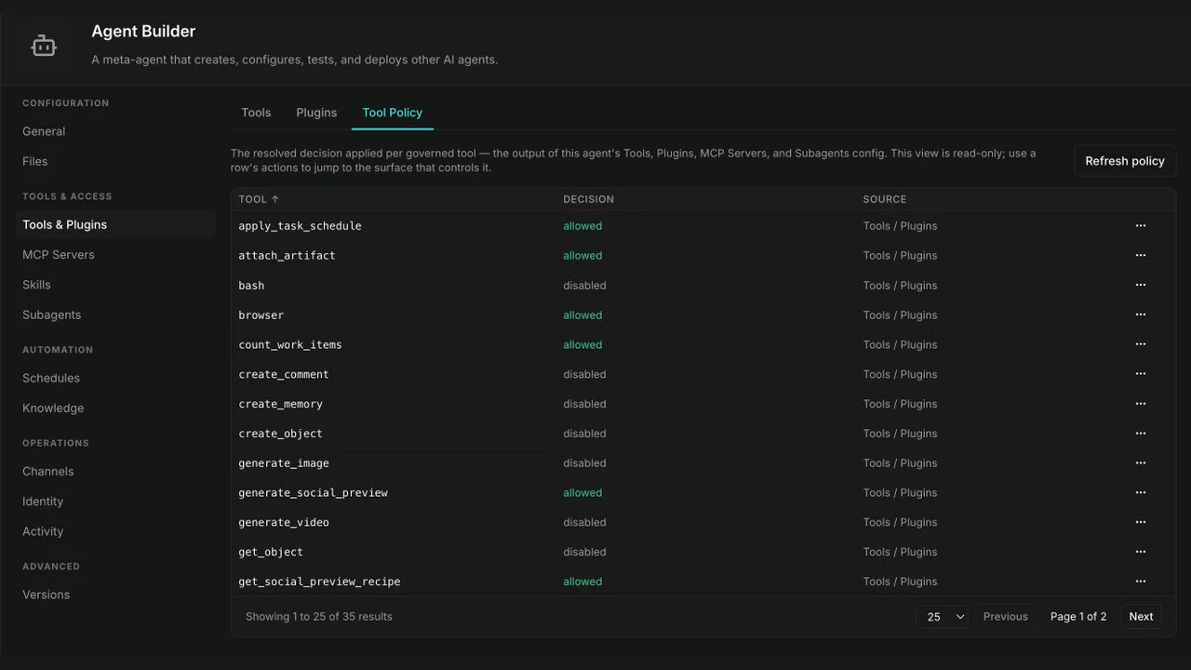
Task: Sort by the TOOL column header
Action: 259,199
